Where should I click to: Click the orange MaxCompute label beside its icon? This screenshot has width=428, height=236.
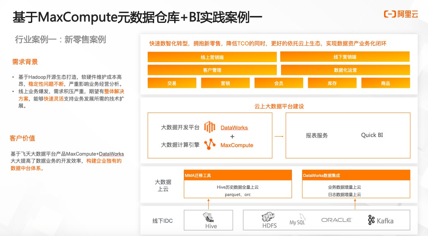[237, 145]
